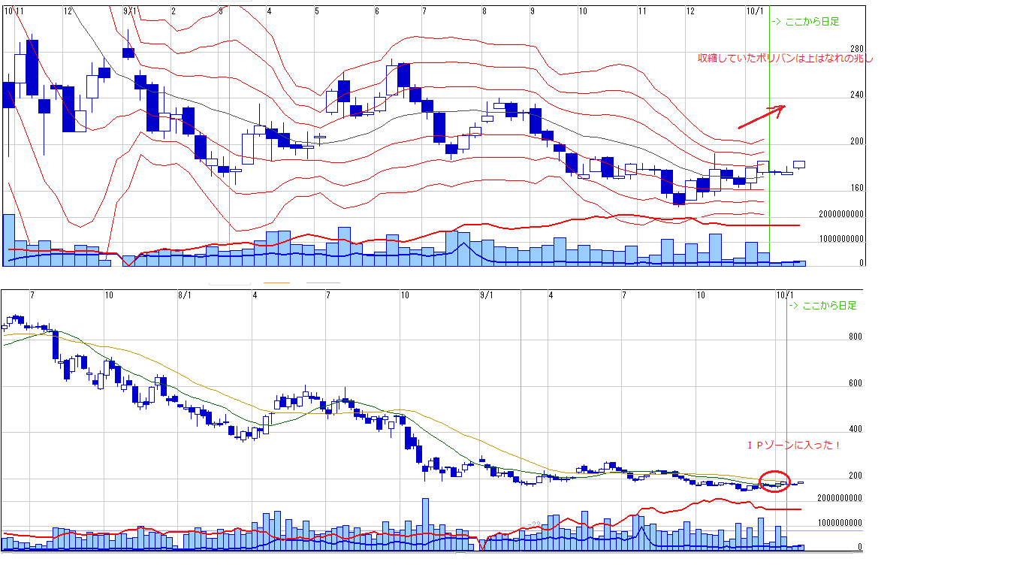
Task: Click the '9/1' date label on upper chart
Action: click(129, 11)
